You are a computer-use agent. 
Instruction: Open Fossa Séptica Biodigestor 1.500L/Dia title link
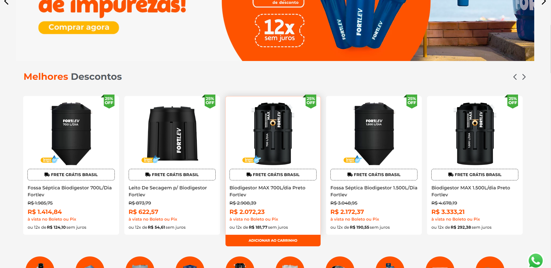point(374,191)
